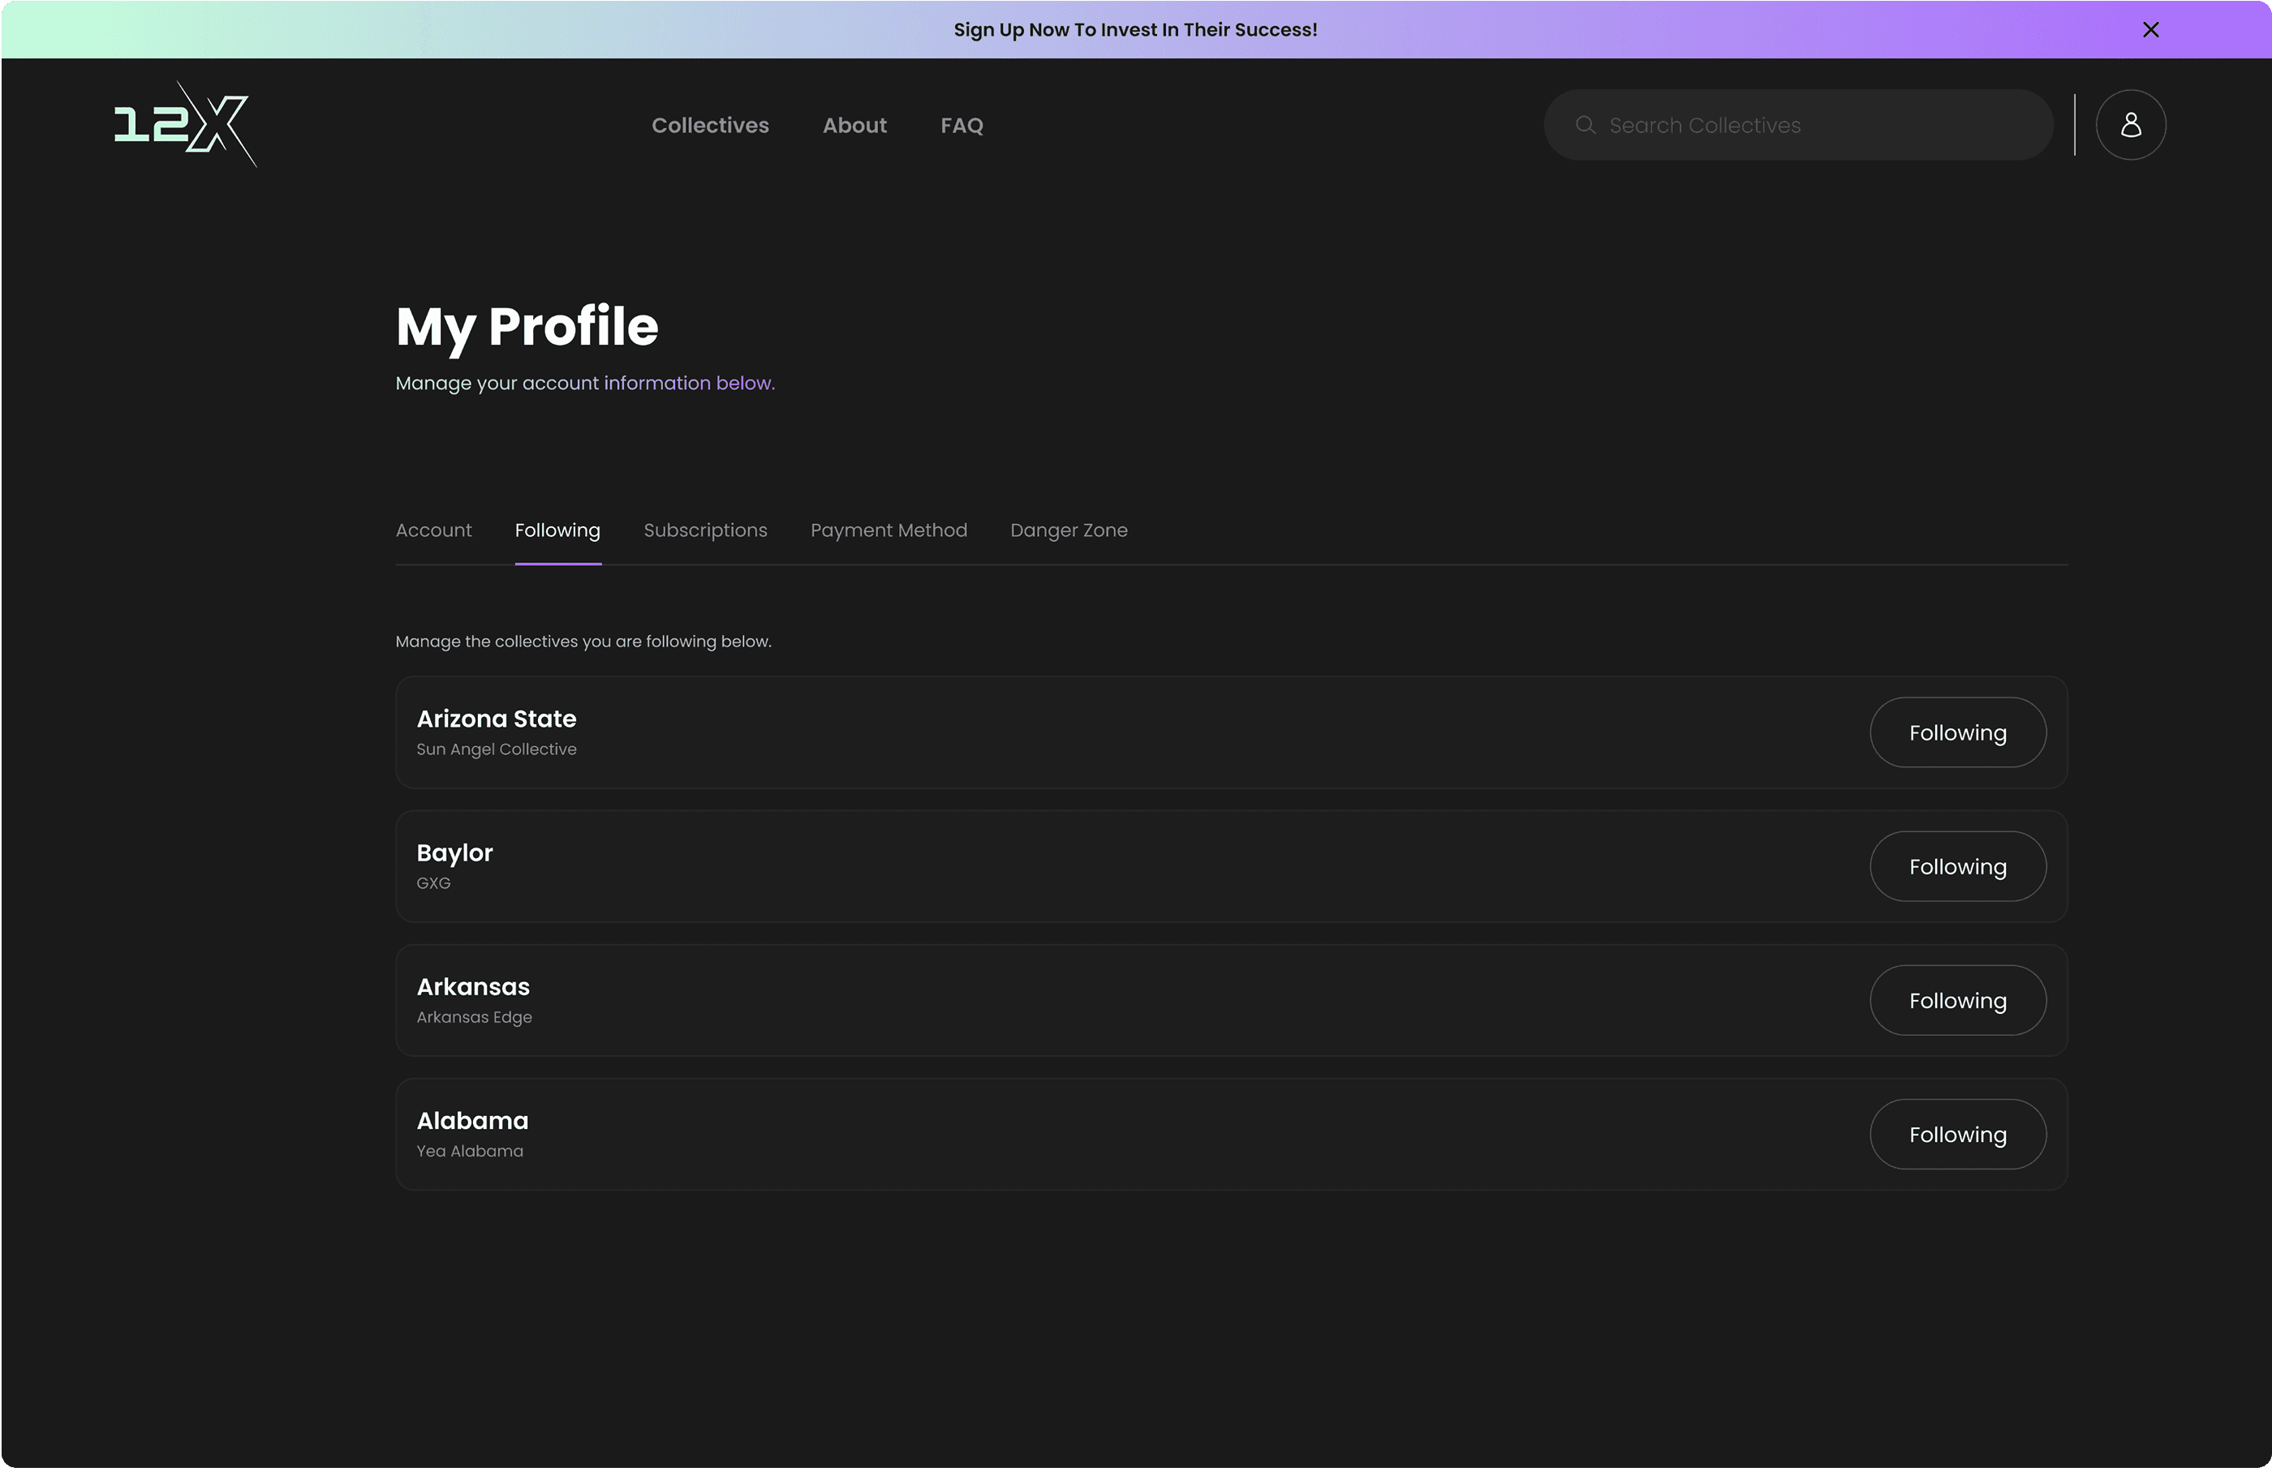Go to Payment Method tab
2272x1468 pixels.
point(888,530)
